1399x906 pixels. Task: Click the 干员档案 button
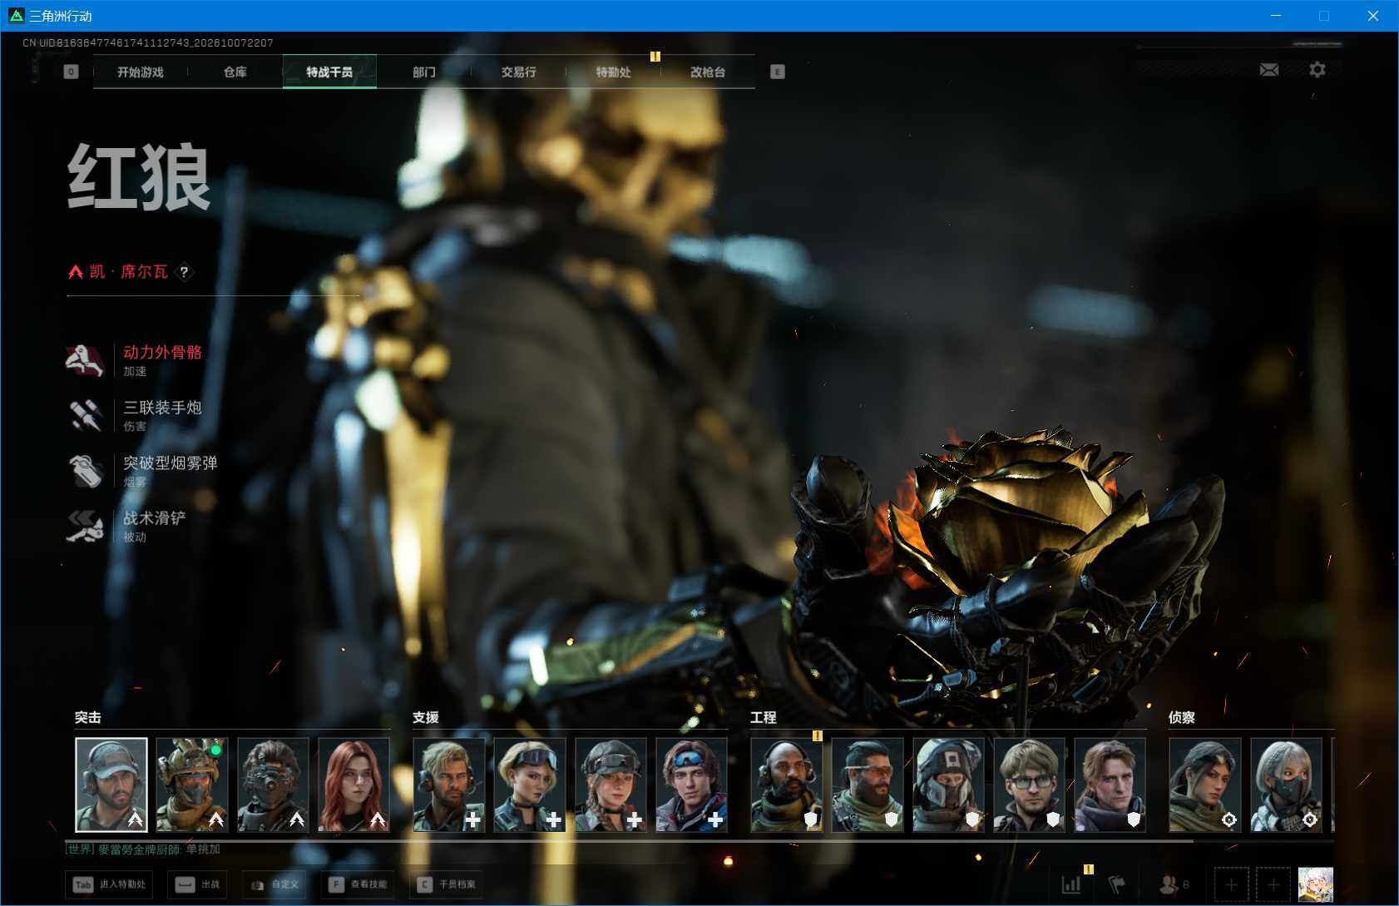click(447, 884)
